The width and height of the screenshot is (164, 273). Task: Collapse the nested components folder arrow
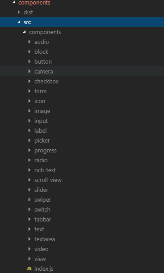[25, 32]
